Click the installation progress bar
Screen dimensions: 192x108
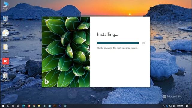click(x=118, y=43)
